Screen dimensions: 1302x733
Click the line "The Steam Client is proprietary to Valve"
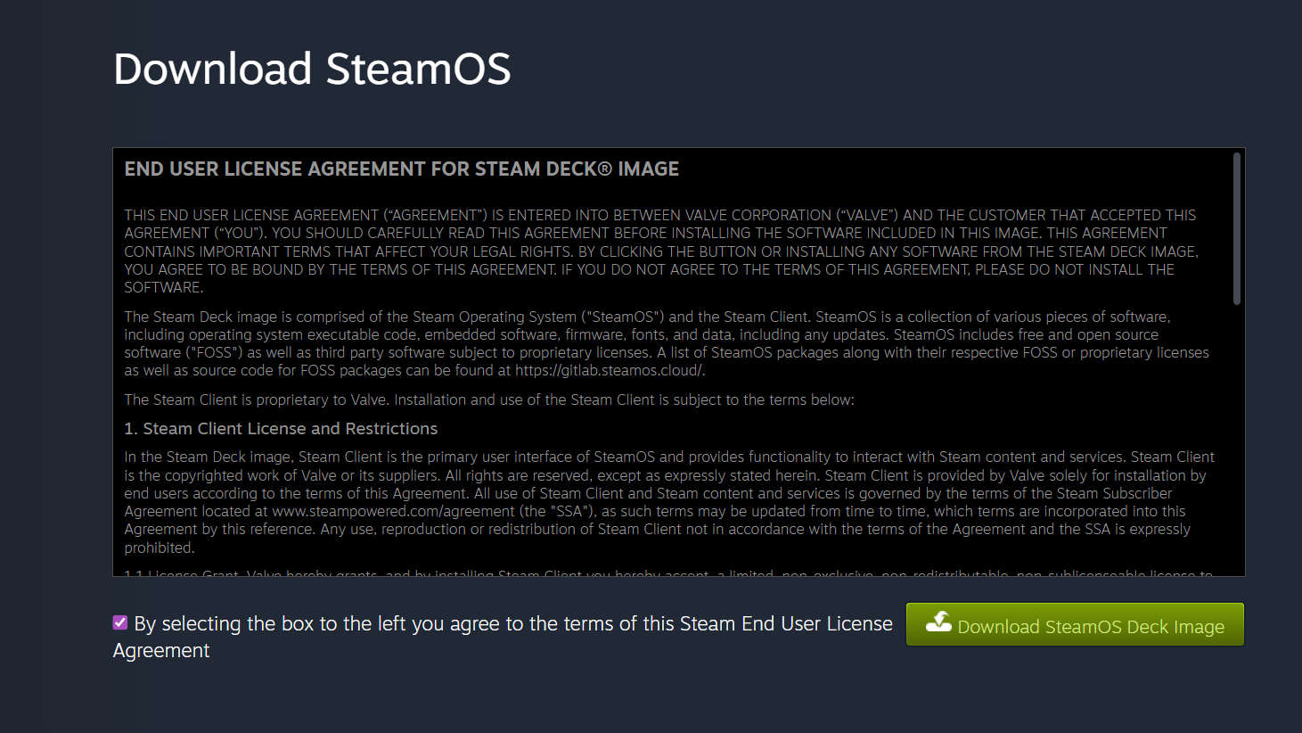coord(488,399)
